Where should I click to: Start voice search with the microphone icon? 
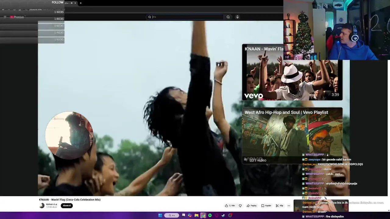237,17
